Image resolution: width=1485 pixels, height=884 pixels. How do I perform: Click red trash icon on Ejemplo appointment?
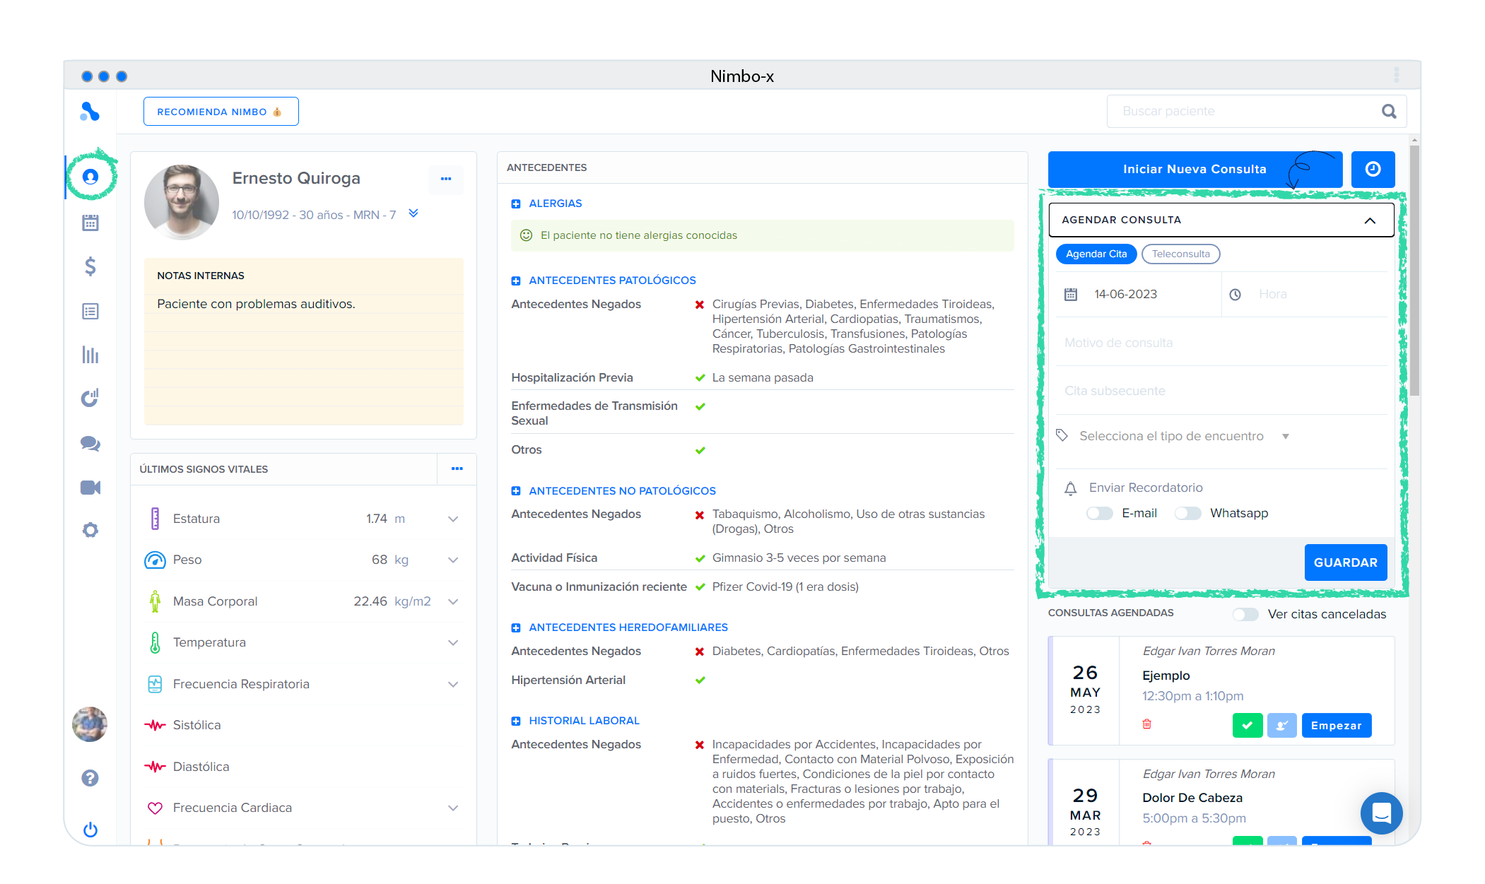(1146, 724)
